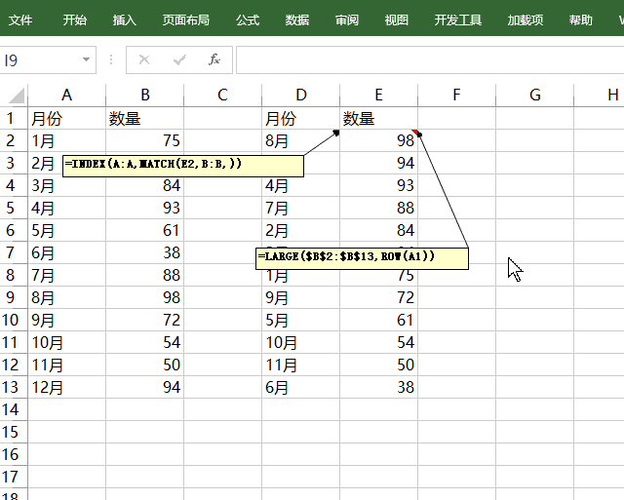Screen dimensions: 624x500
Task: Select cell B7 with value 38
Action: 145,252
